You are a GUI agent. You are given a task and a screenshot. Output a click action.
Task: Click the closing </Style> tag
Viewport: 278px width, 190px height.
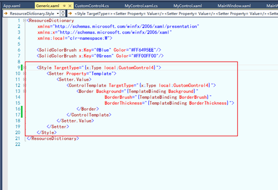tap(47, 132)
